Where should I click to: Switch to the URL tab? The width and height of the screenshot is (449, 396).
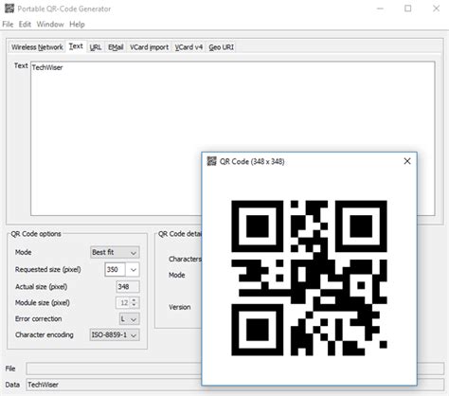[96, 47]
